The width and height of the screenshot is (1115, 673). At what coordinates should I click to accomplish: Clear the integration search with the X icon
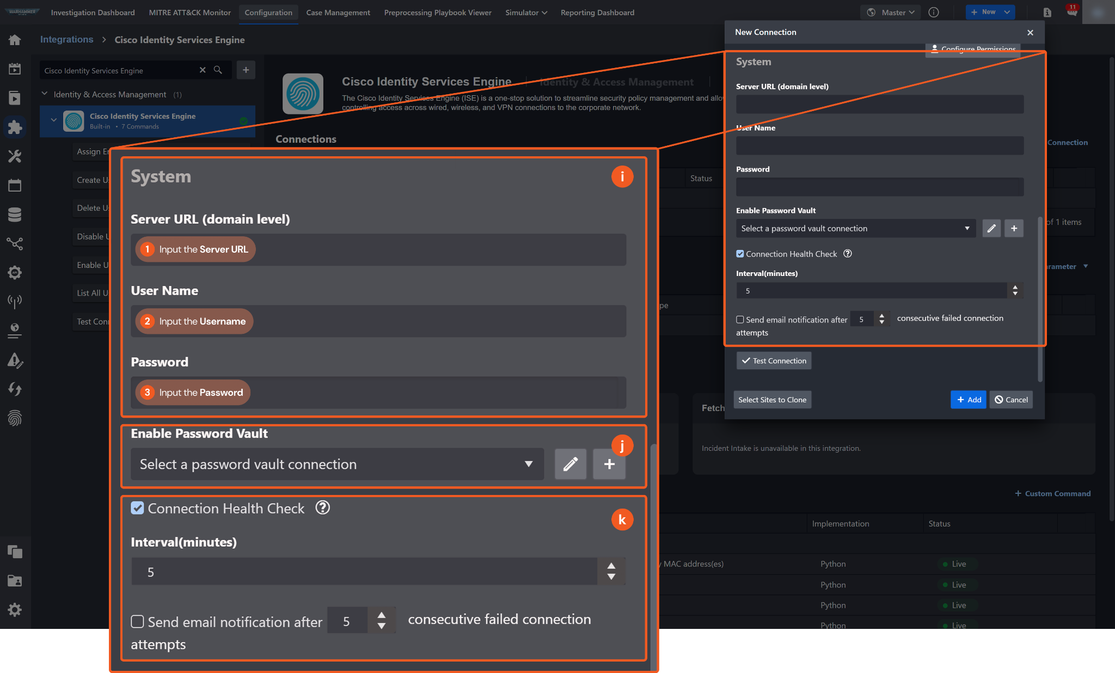coord(203,70)
